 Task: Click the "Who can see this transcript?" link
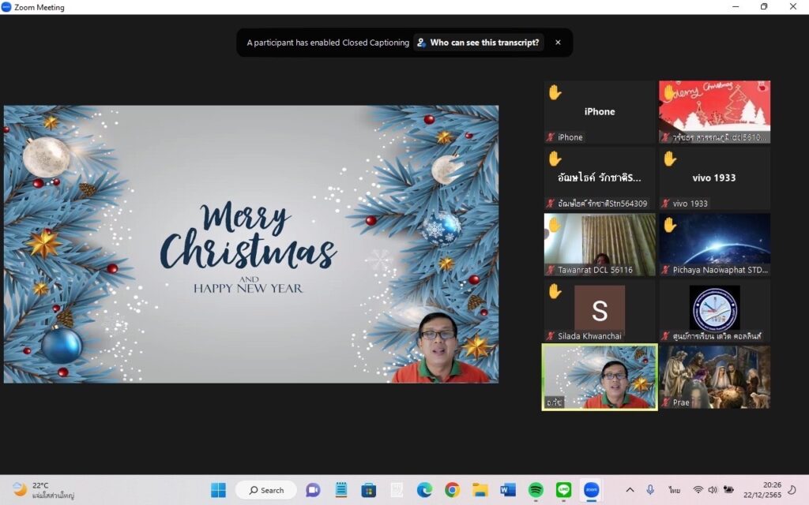click(479, 43)
